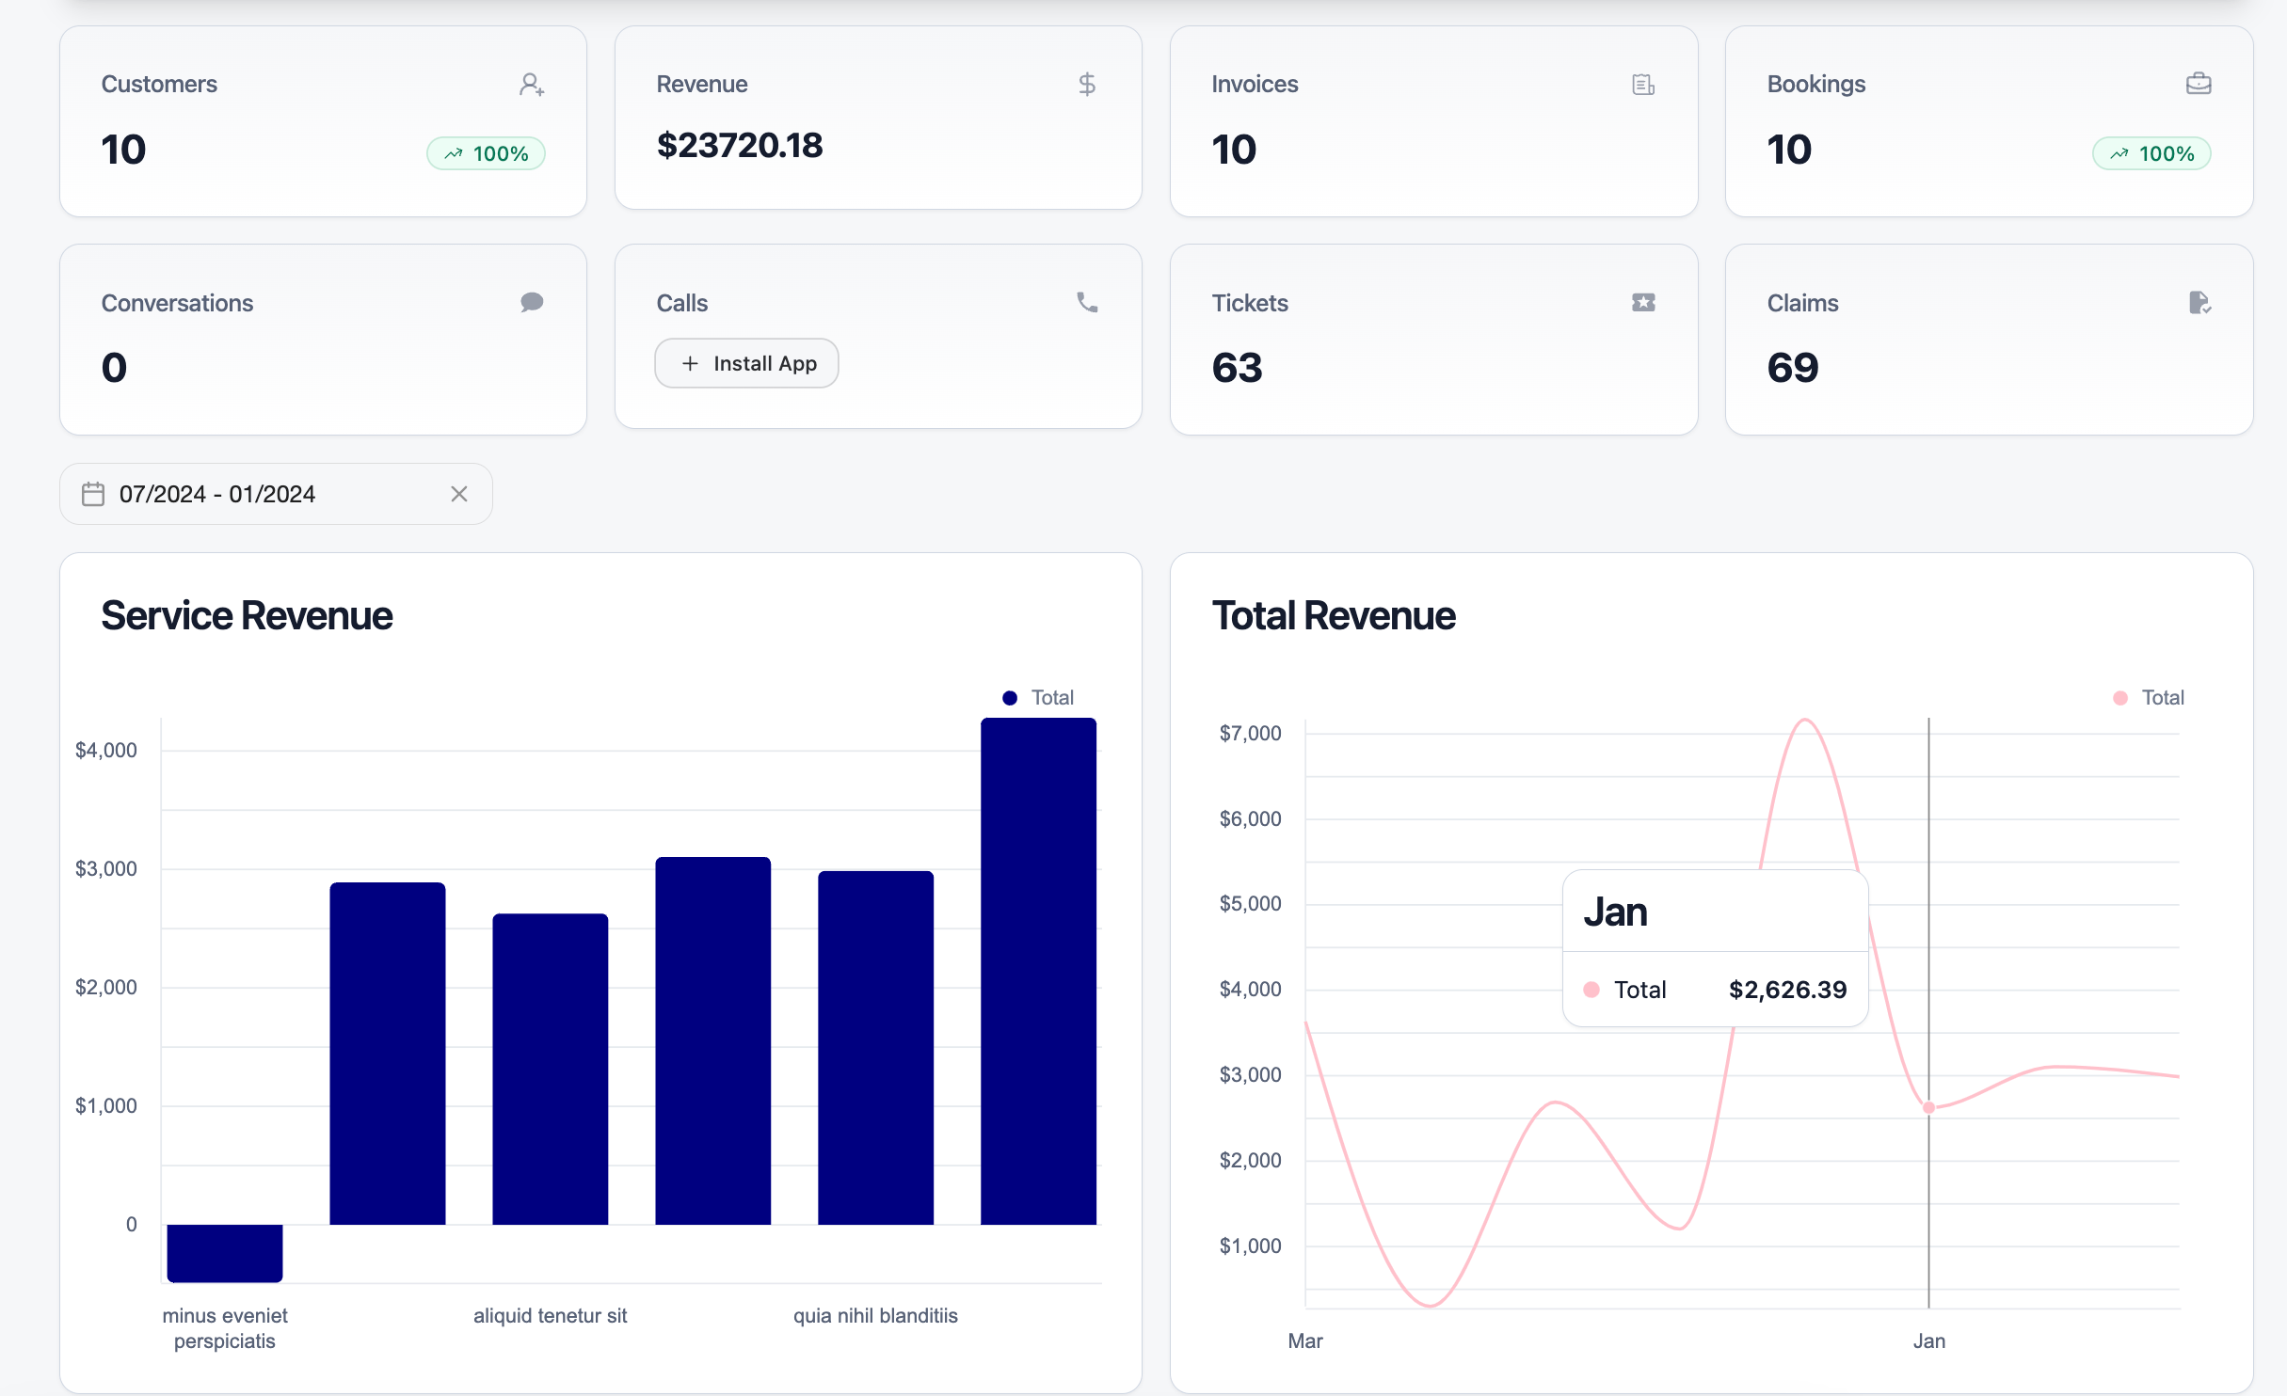Viewport: 2287px width, 1396px height.
Task: Click the Calls phone icon
Action: click(1087, 302)
